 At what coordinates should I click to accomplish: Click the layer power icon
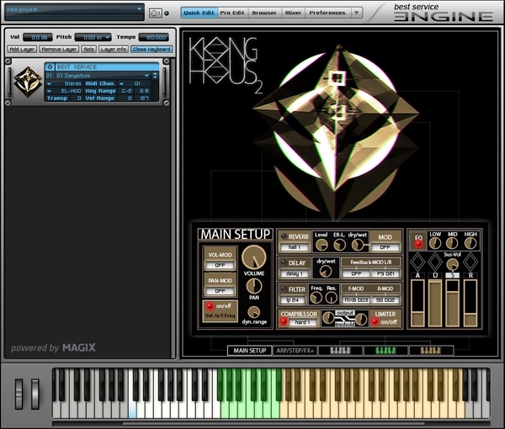tap(50, 67)
